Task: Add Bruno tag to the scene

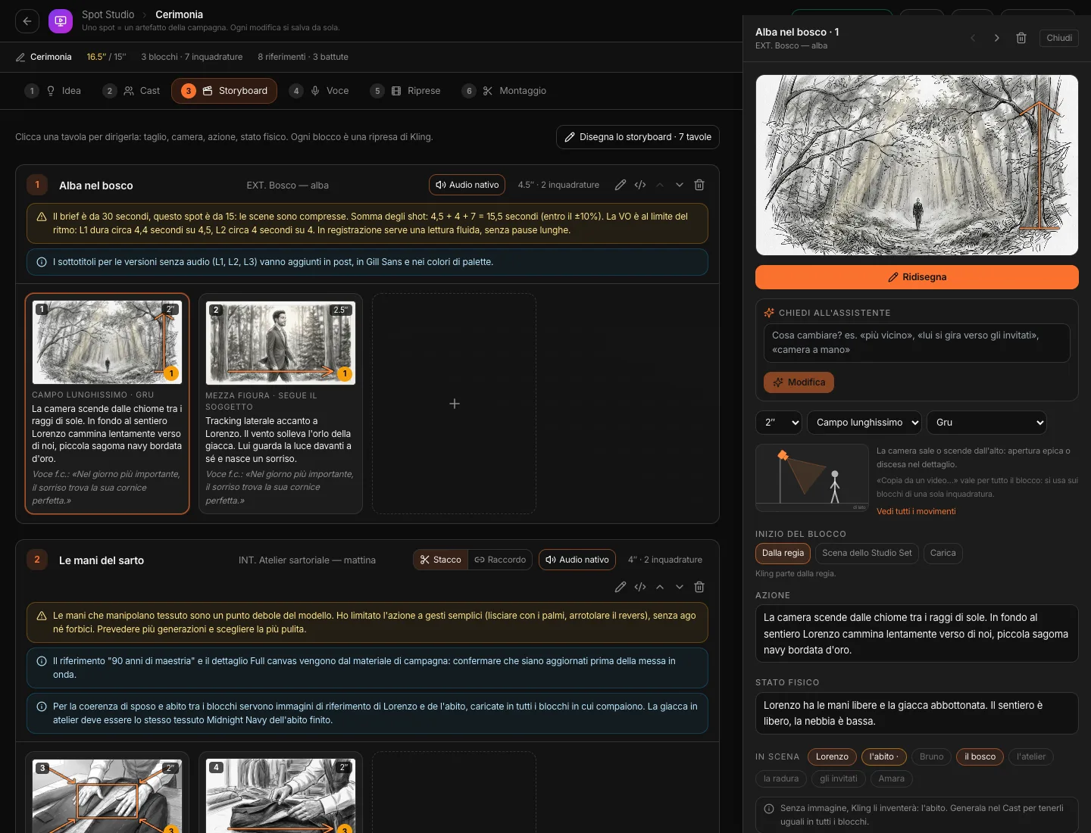Action: point(931,757)
